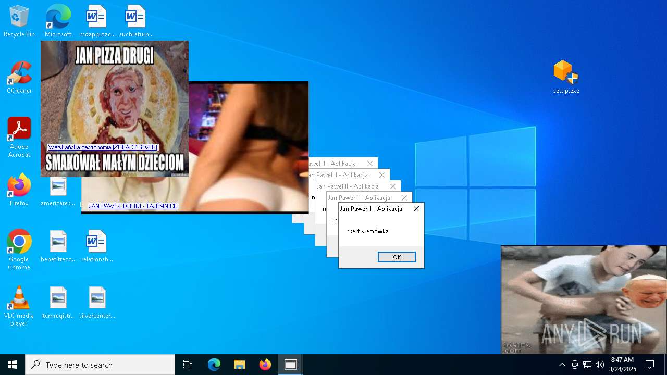
Task: Open the silvercenter... image file
Action: pos(97,303)
